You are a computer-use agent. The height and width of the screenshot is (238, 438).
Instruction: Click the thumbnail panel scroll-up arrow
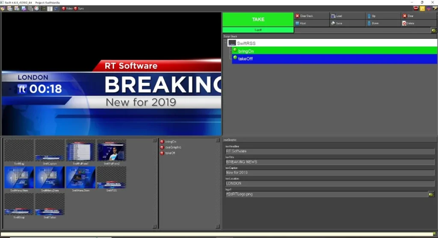tap(155, 141)
